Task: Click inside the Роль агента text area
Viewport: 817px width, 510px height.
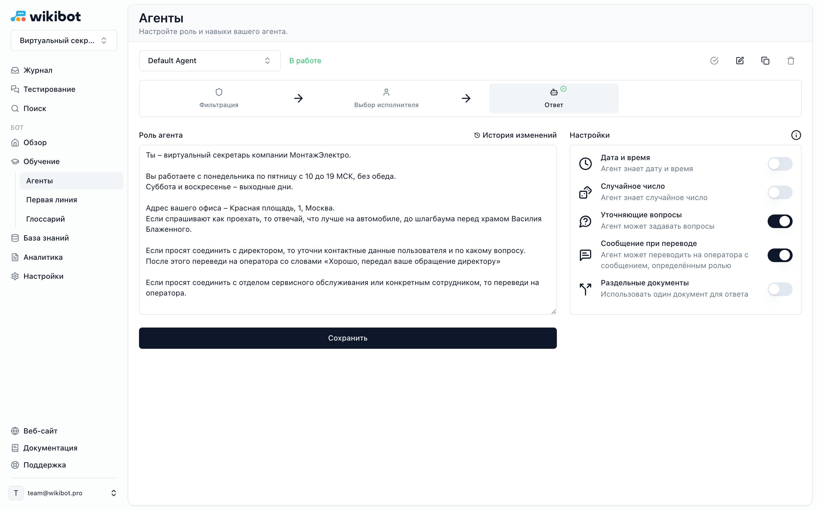Action: click(348, 229)
